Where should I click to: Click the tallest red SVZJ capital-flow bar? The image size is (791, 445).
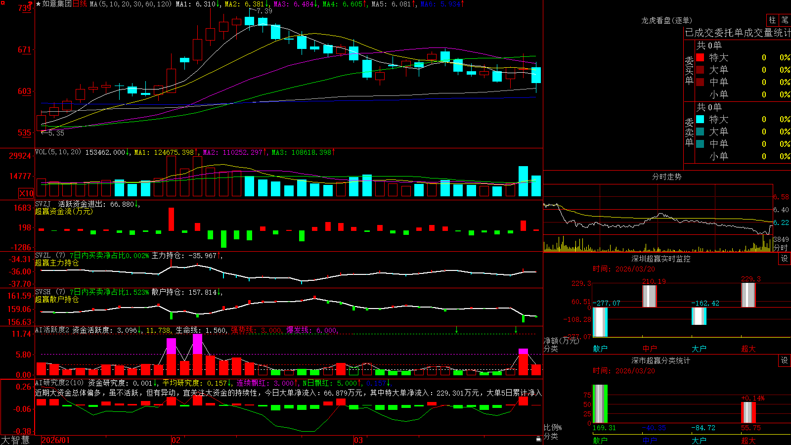[x=172, y=219]
